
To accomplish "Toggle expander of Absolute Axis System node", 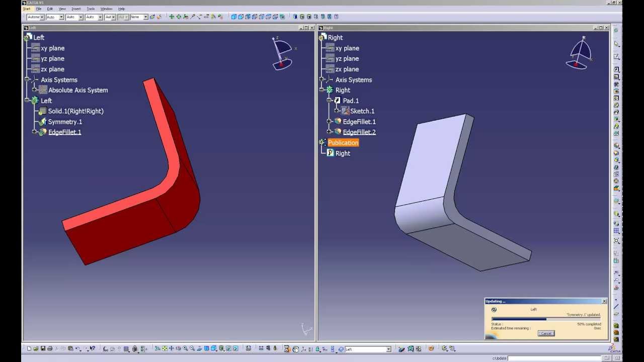I will coord(35,90).
